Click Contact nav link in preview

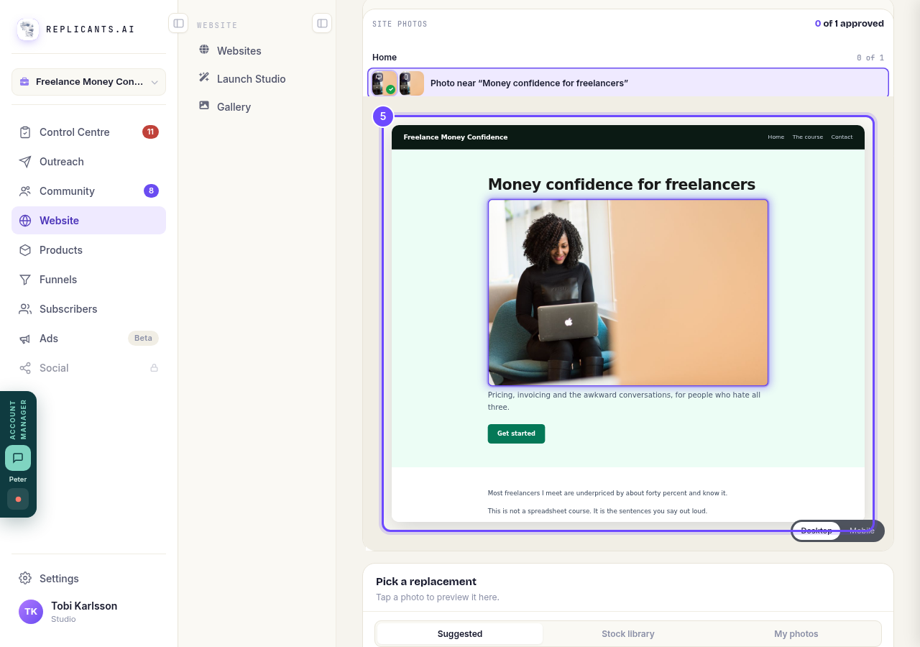[x=842, y=137]
